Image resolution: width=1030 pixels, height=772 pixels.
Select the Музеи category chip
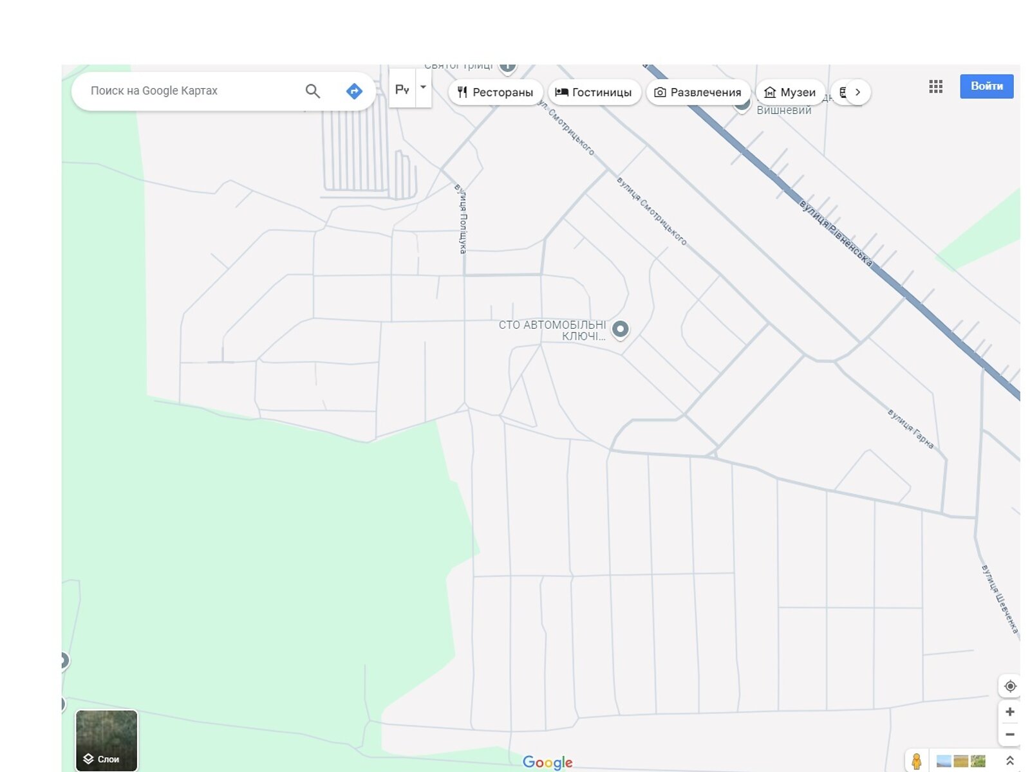(x=790, y=92)
